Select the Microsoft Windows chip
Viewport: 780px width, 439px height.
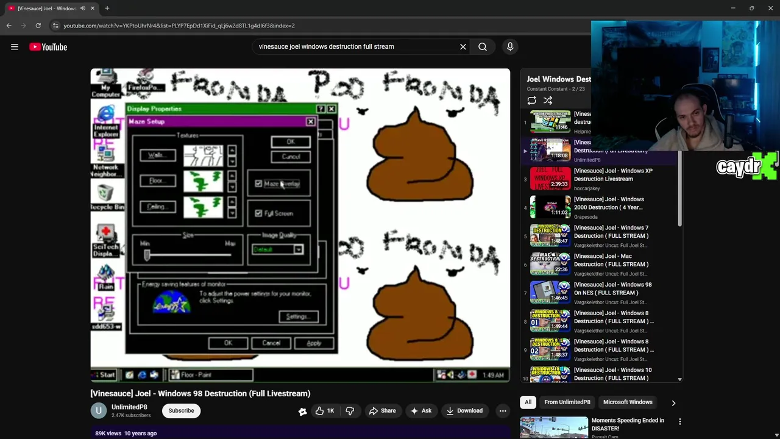[x=628, y=402]
